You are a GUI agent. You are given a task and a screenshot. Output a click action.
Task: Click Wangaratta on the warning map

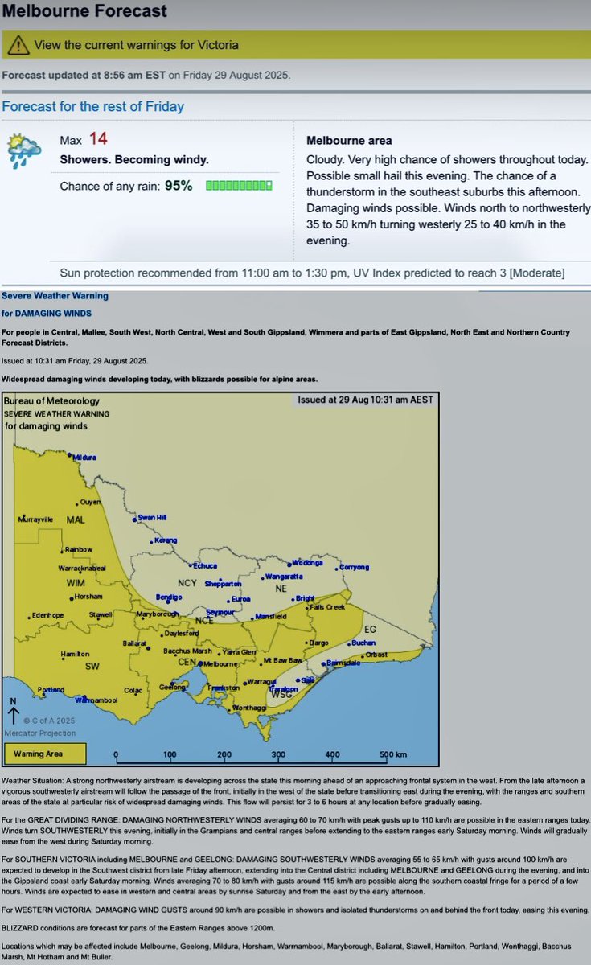tap(282, 577)
